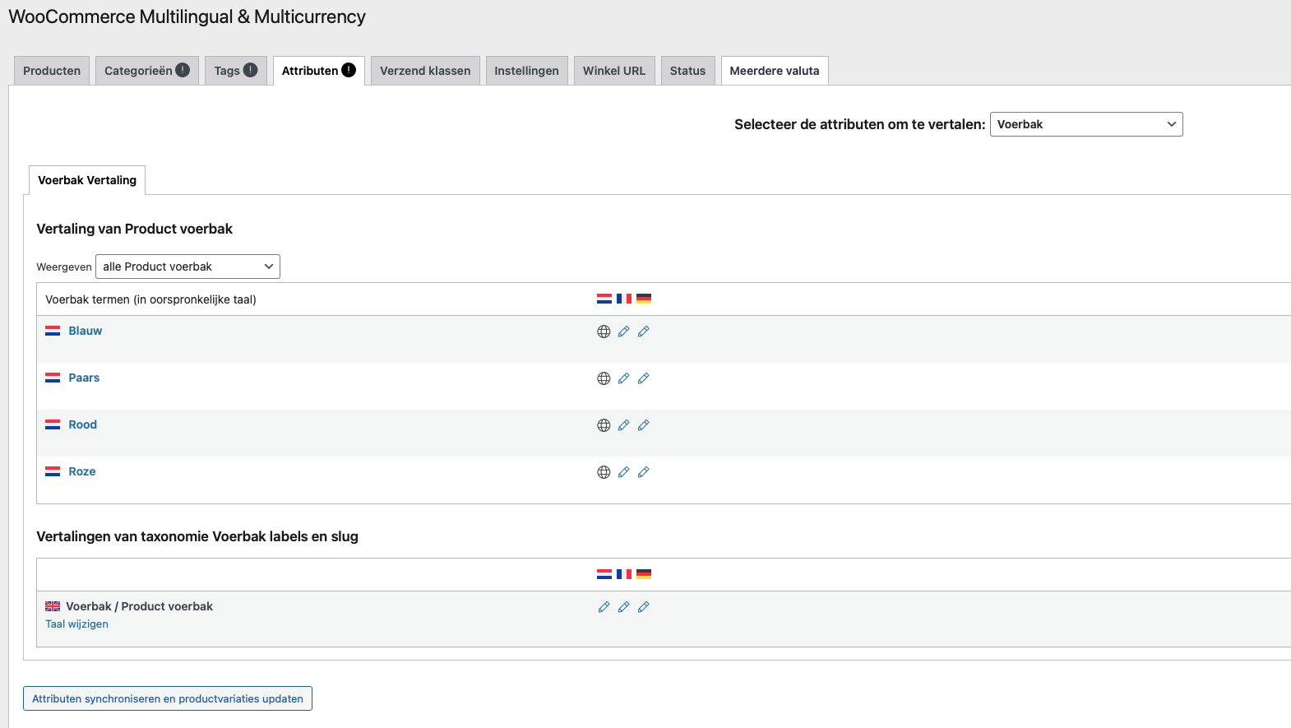This screenshot has height=728, width=1291.
Task: Edit French label pencil for Voerbak taxonomy
Action: 624,607
